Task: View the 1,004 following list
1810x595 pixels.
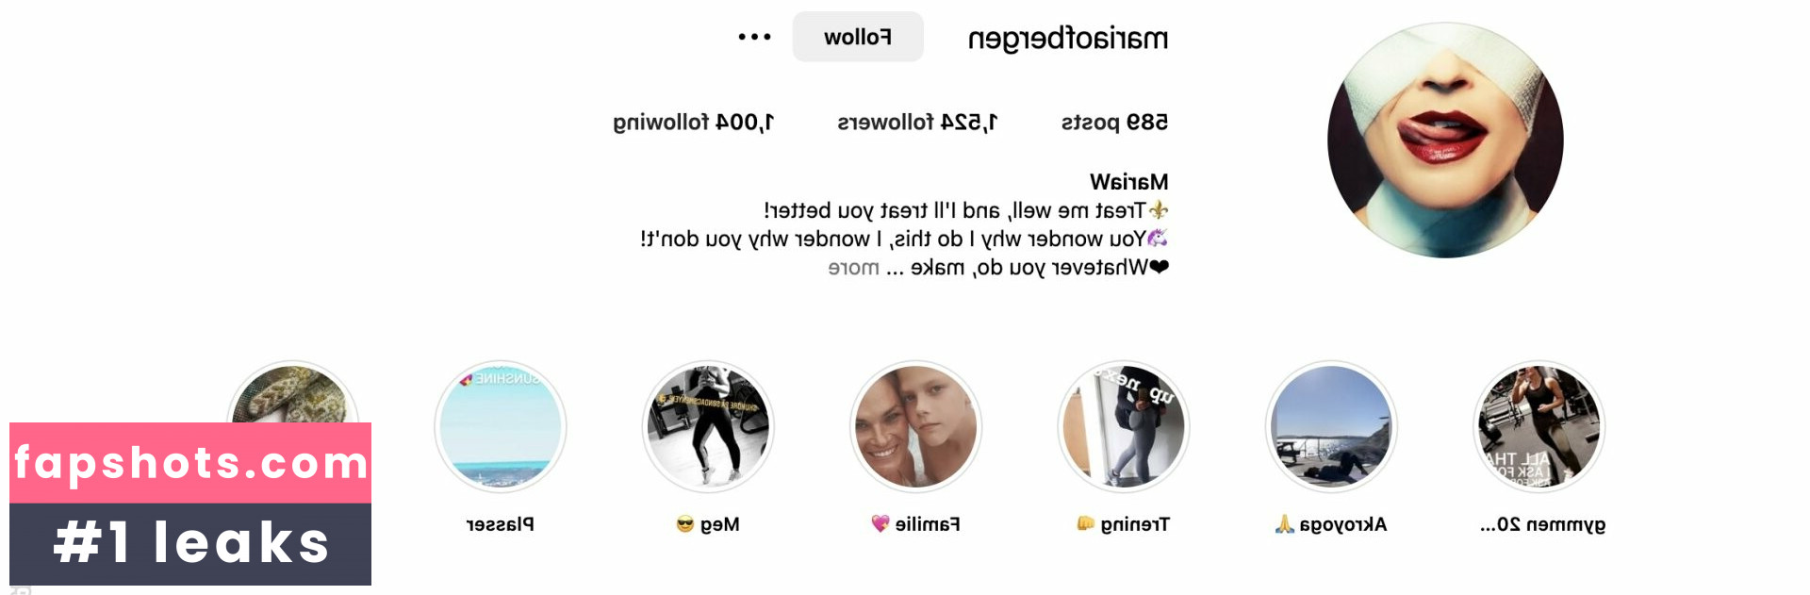Action: coord(693,123)
